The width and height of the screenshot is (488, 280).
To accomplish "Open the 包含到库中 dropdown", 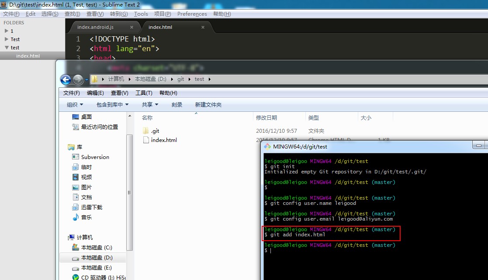I will [x=112, y=104].
